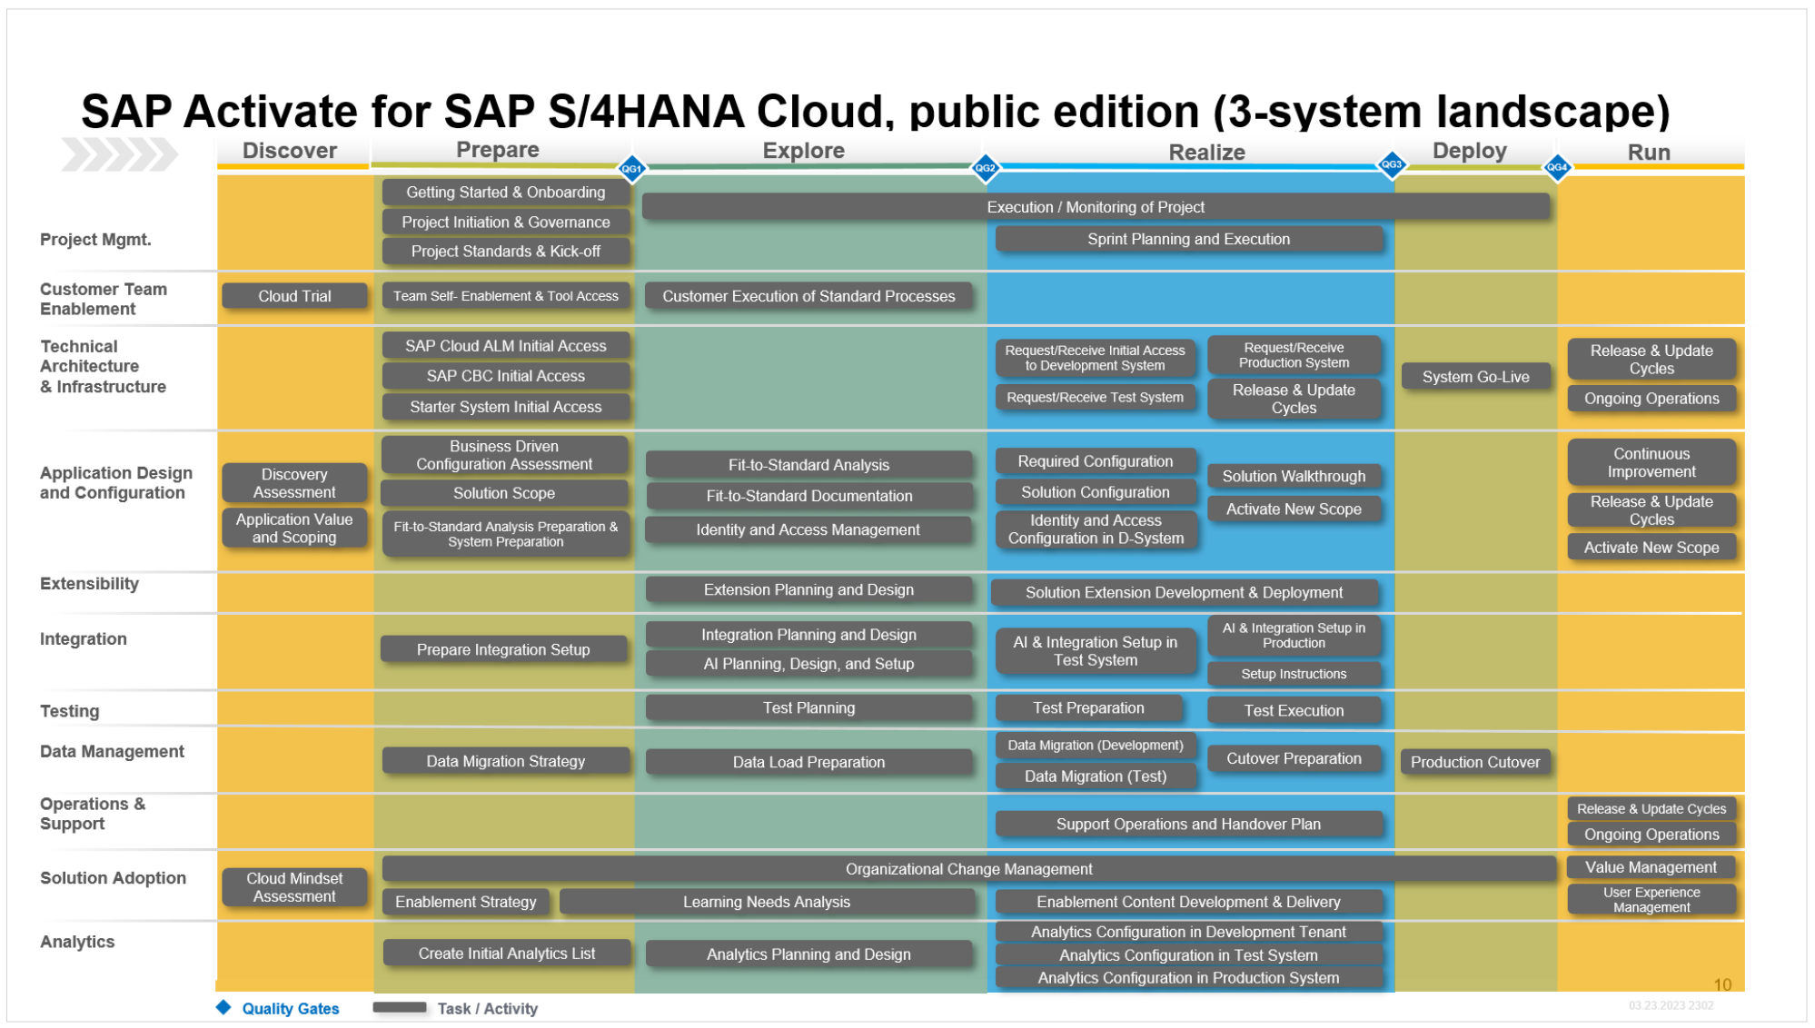Image resolution: width=1815 pixels, height=1028 pixels.
Task: Click Customer Execution of Standard Processes
Action: pos(808,296)
